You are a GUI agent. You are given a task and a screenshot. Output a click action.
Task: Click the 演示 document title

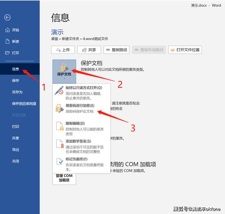(x=57, y=32)
